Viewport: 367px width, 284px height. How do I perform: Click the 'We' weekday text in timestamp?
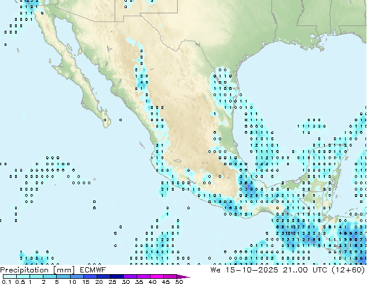click(x=215, y=270)
